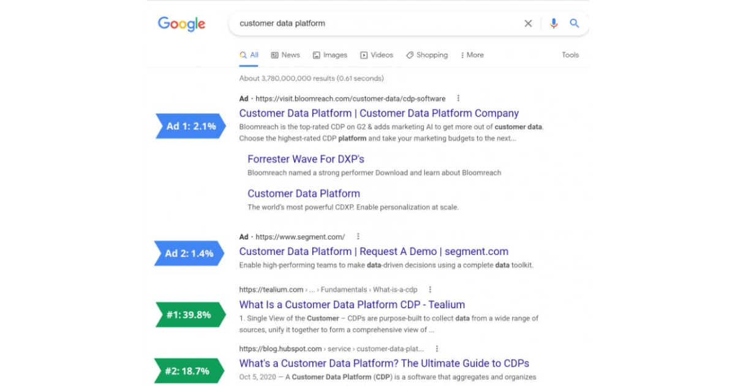Open options dots for Segment ad
Image resolution: width=735 pixels, height=386 pixels.
[358, 237]
